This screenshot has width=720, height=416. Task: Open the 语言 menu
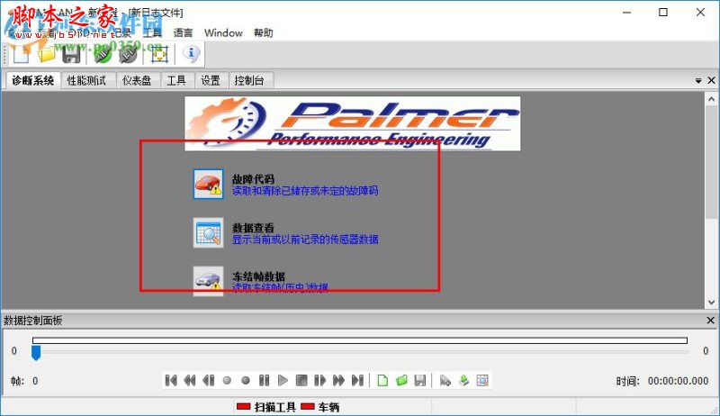[x=184, y=32]
